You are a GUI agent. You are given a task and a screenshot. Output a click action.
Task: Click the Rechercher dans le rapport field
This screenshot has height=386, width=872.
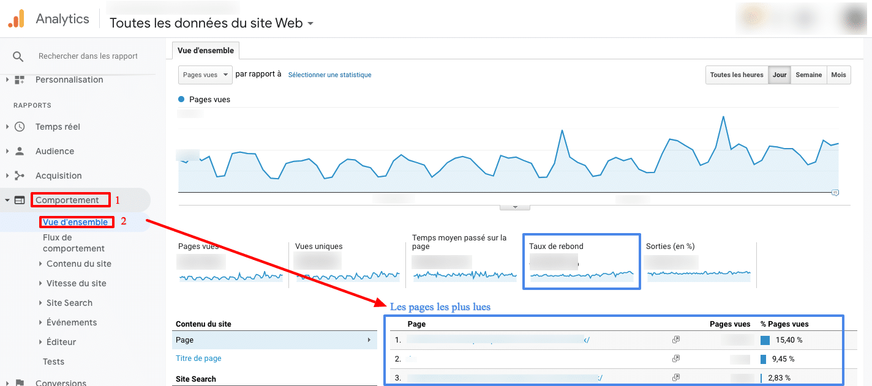click(x=88, y=56)
